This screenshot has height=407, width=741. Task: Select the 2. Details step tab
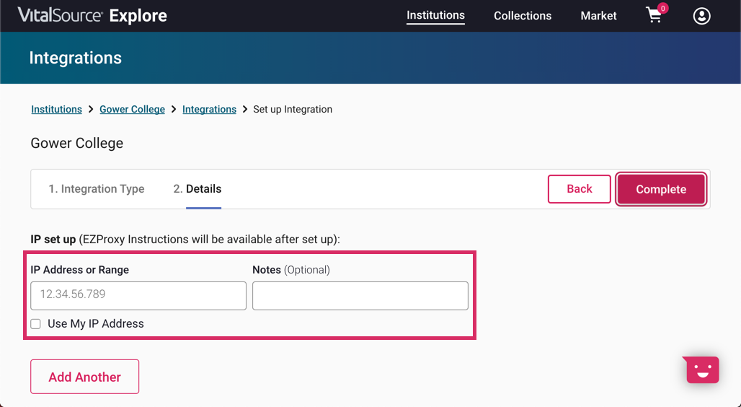(198, 189)
